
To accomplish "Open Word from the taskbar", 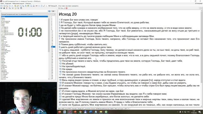I will [90, 112].
